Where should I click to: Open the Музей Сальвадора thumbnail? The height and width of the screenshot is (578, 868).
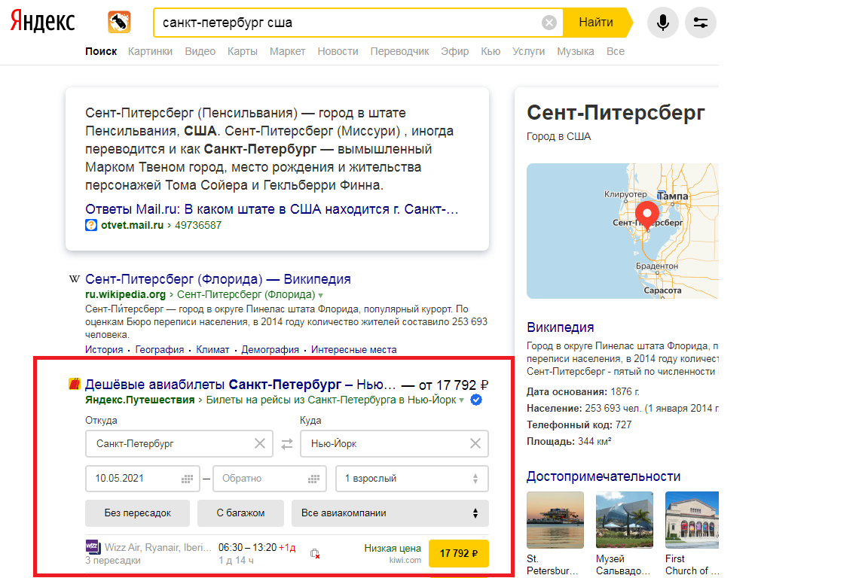coord(625,520)
